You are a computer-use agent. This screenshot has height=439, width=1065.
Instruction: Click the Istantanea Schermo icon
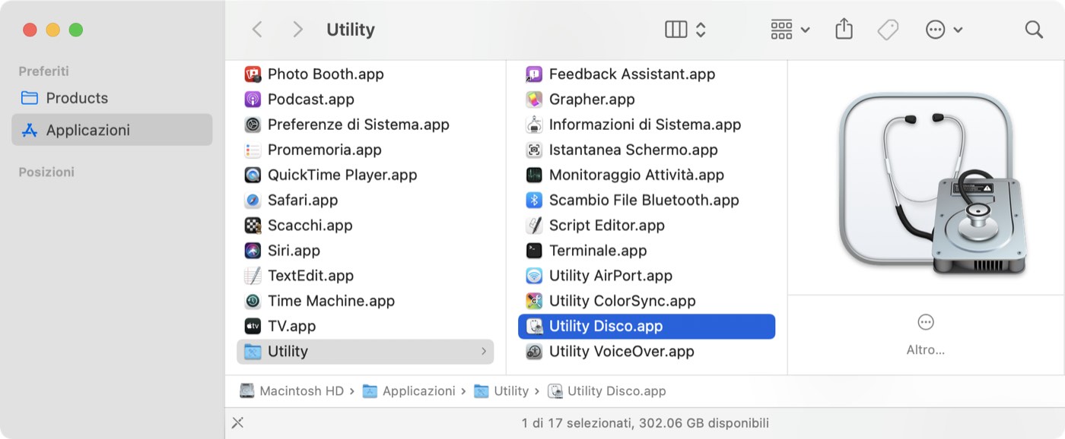pyautogui.click(x=534, y=150)
